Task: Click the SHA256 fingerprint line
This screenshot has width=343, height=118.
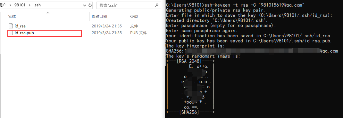Action: point(252,51)
